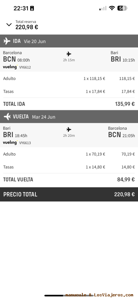The width and height of the screenshot is (138, 299).
Task: Tap the outbound Tasas 17,84 € row
Action: (x=69, y=92)
